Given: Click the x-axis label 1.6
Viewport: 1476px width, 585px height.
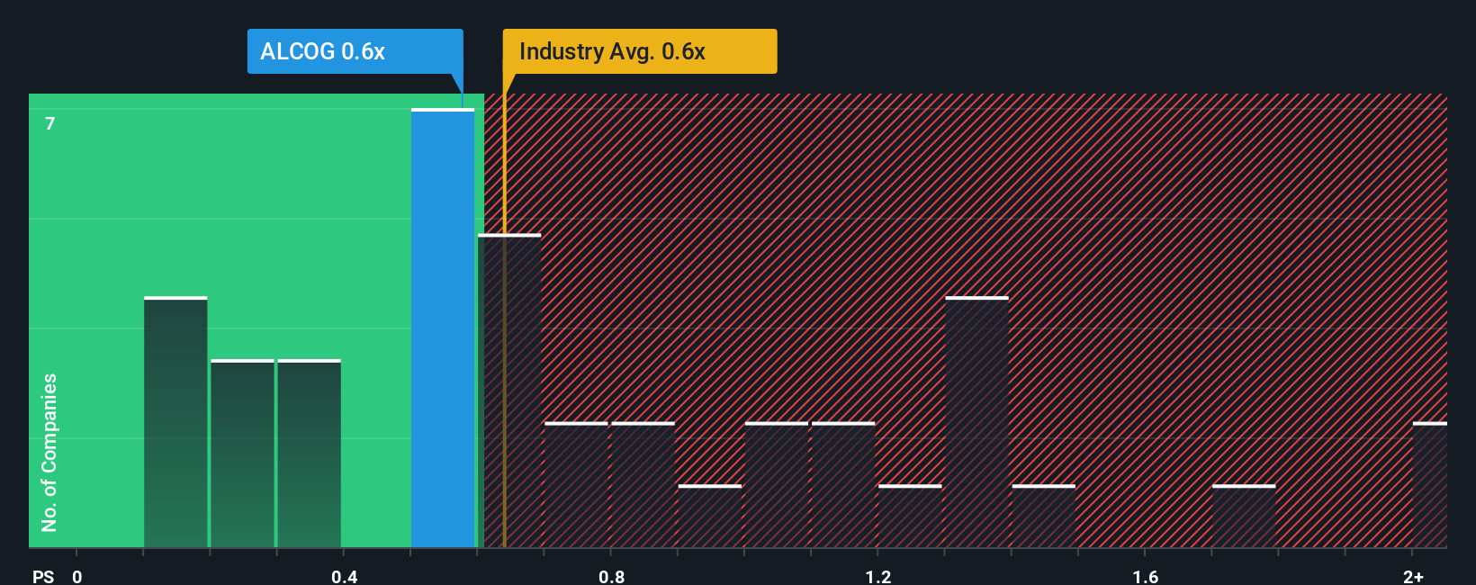Looking at the screenshot, I should click(x=1146, y=576).
